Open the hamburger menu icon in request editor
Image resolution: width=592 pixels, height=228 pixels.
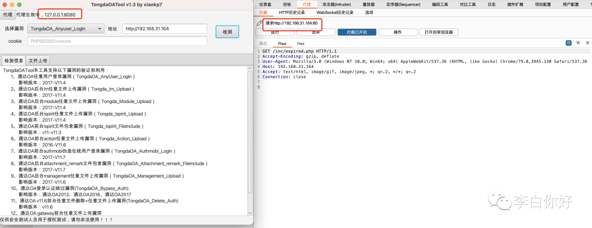[x=588, y=43]
